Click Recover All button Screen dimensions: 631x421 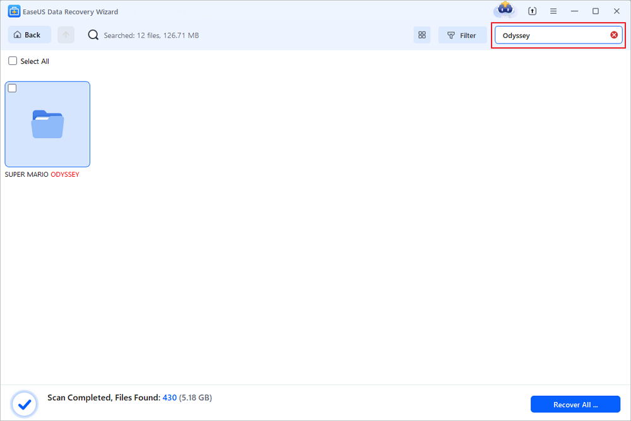click(x=575, y=405)
